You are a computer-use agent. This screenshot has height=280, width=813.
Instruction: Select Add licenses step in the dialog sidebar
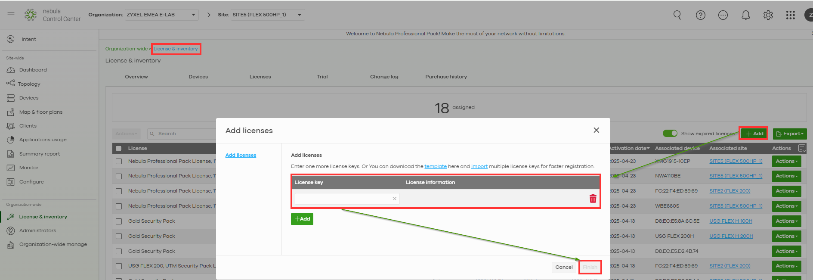point(241,155)
